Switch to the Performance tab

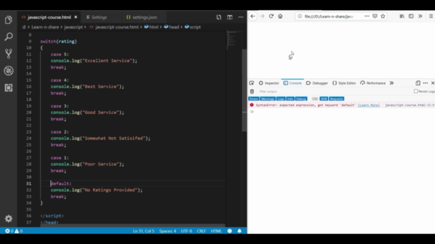(373, 83)
